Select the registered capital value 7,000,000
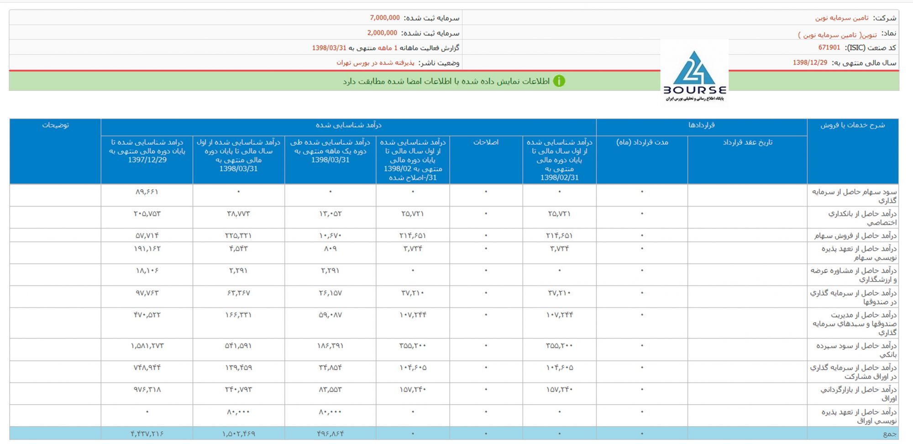 point(384,18)
